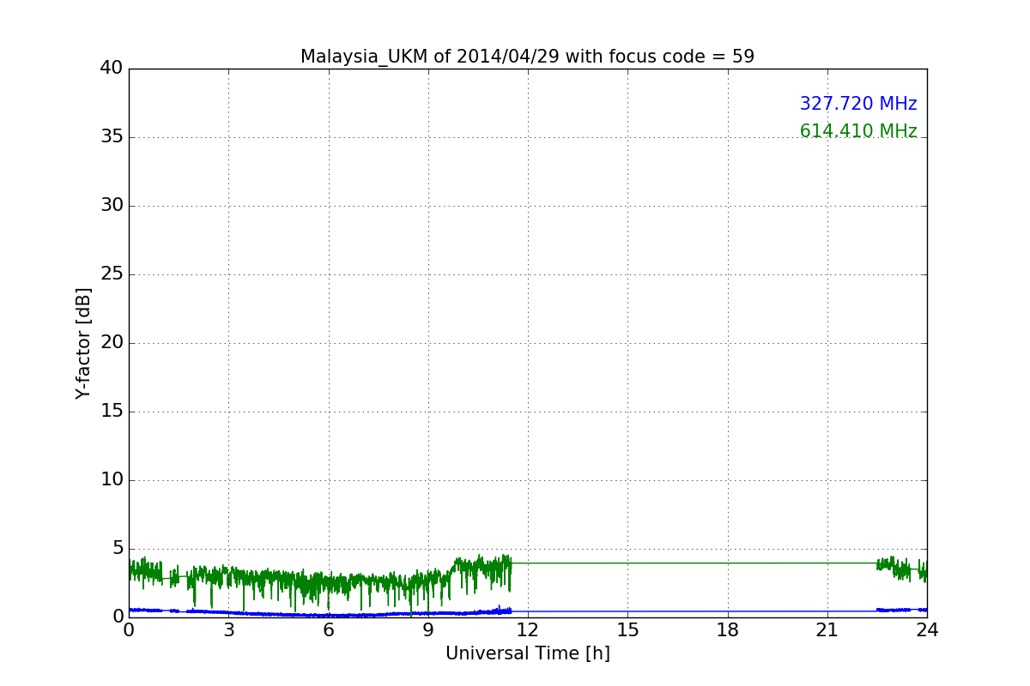Screen dimensions: 1030x686
Task: Click the x-axis tick label '15'
Action: click(x=627, y=630)
